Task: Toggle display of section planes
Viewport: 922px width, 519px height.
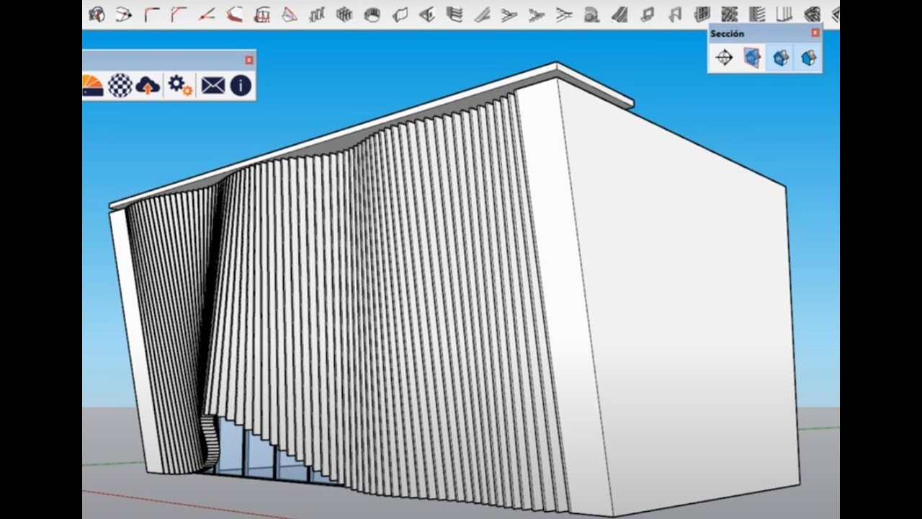Action: [x=753, y=58]
